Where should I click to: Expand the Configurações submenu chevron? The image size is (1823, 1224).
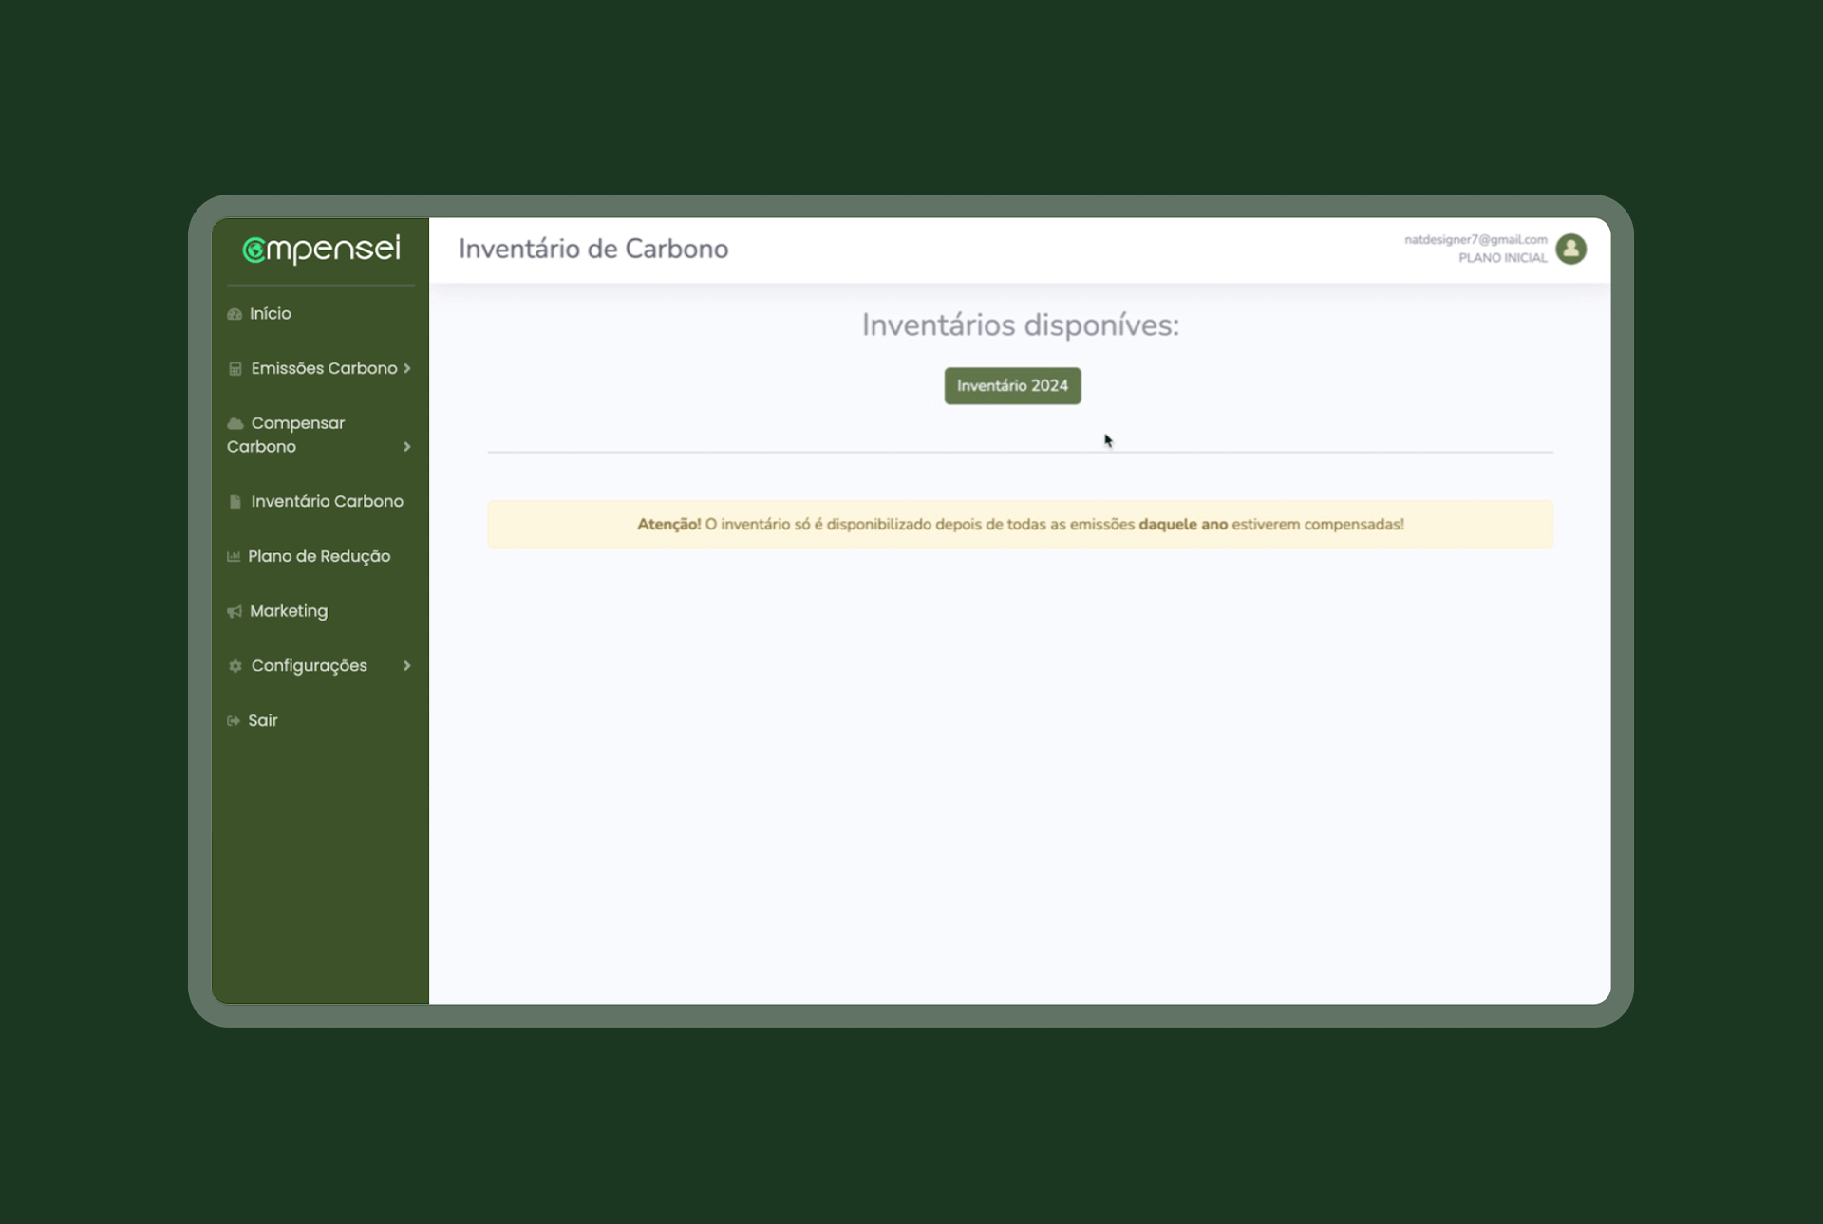[407, 666]
